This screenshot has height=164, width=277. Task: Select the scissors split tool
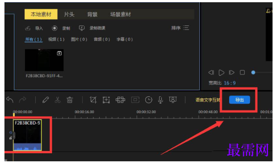(x=58, y=100)
